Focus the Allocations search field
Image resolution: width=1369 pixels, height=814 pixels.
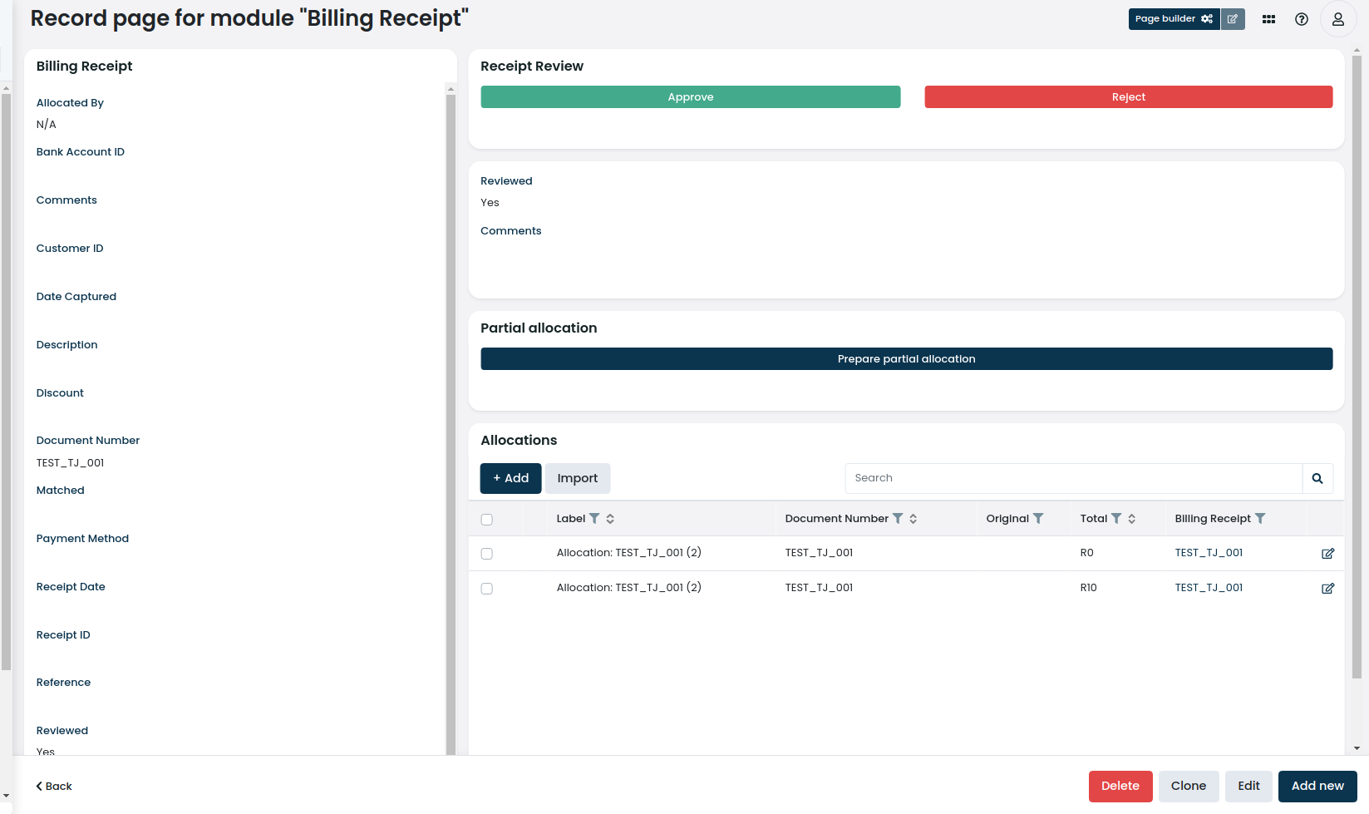(1074, 478)
